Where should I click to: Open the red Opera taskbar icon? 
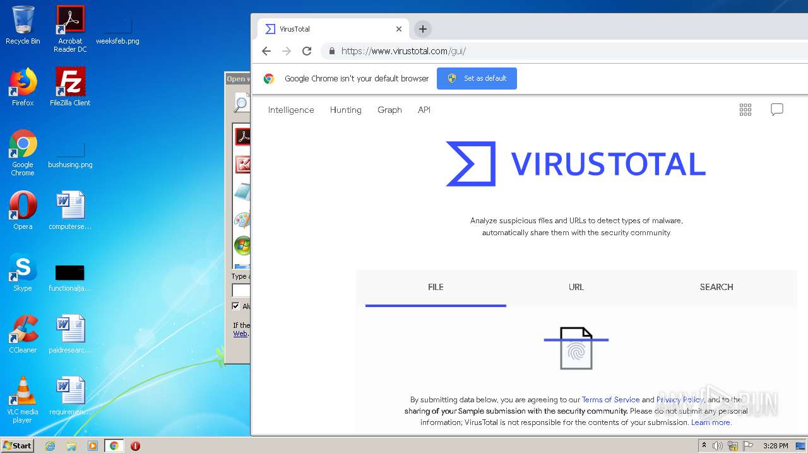[135, 446]
